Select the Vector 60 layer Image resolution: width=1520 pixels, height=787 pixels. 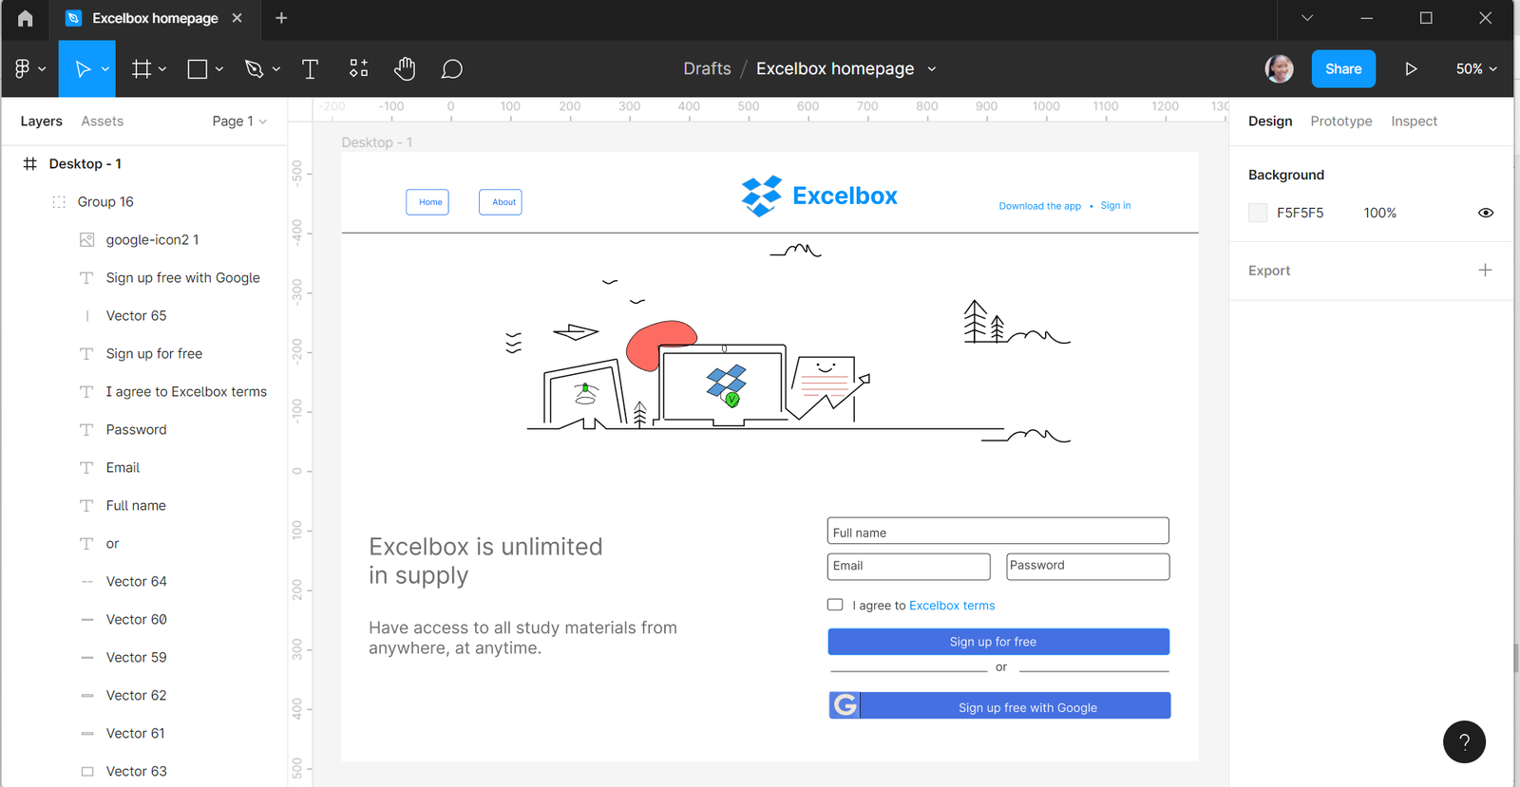click(x=144, y=619)
